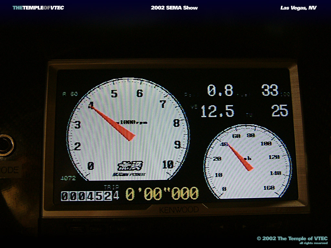The image size is (331, 248).
Task: Click the green 4072 rpm readout
Action: tap(68, 178)
